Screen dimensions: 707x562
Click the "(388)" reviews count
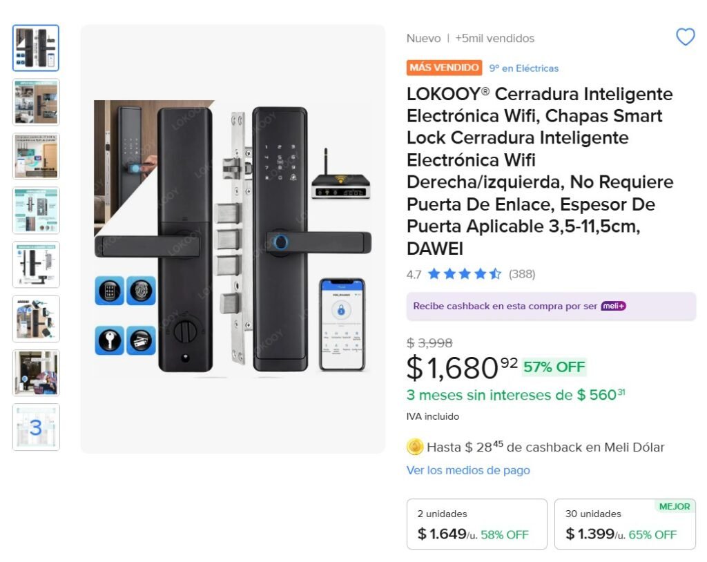click(523, 274)
